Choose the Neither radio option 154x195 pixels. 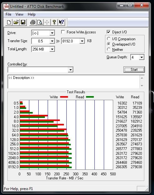pos(108,49)
